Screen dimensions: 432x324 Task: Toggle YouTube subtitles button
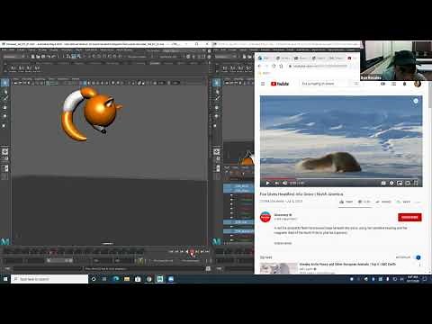(383, 183)
